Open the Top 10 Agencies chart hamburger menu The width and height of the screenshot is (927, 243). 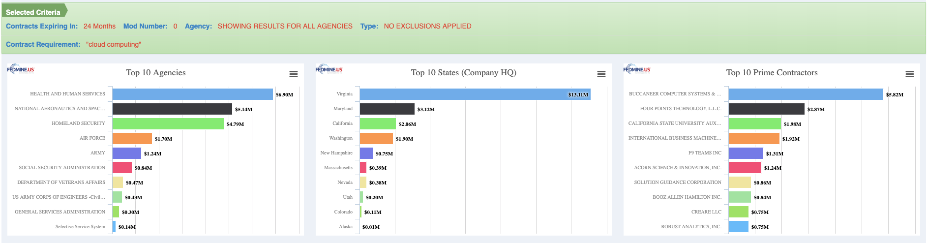click(294, 74)
